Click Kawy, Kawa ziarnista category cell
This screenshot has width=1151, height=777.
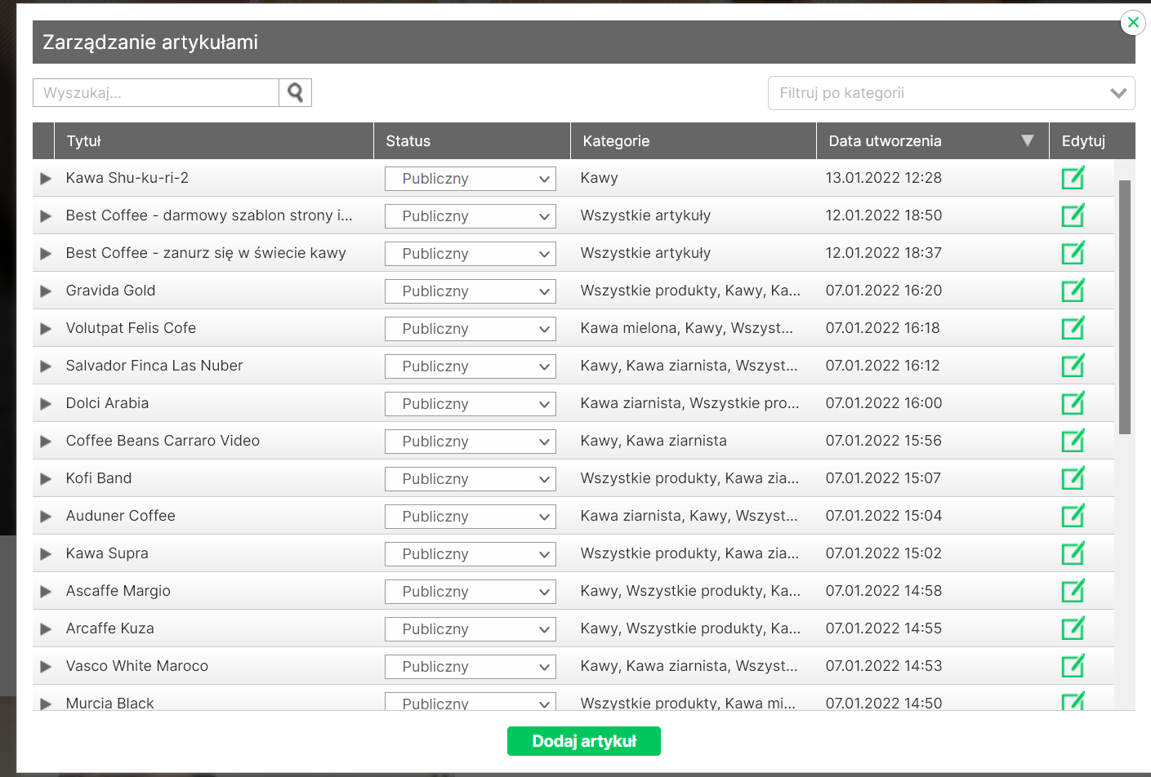654,441
